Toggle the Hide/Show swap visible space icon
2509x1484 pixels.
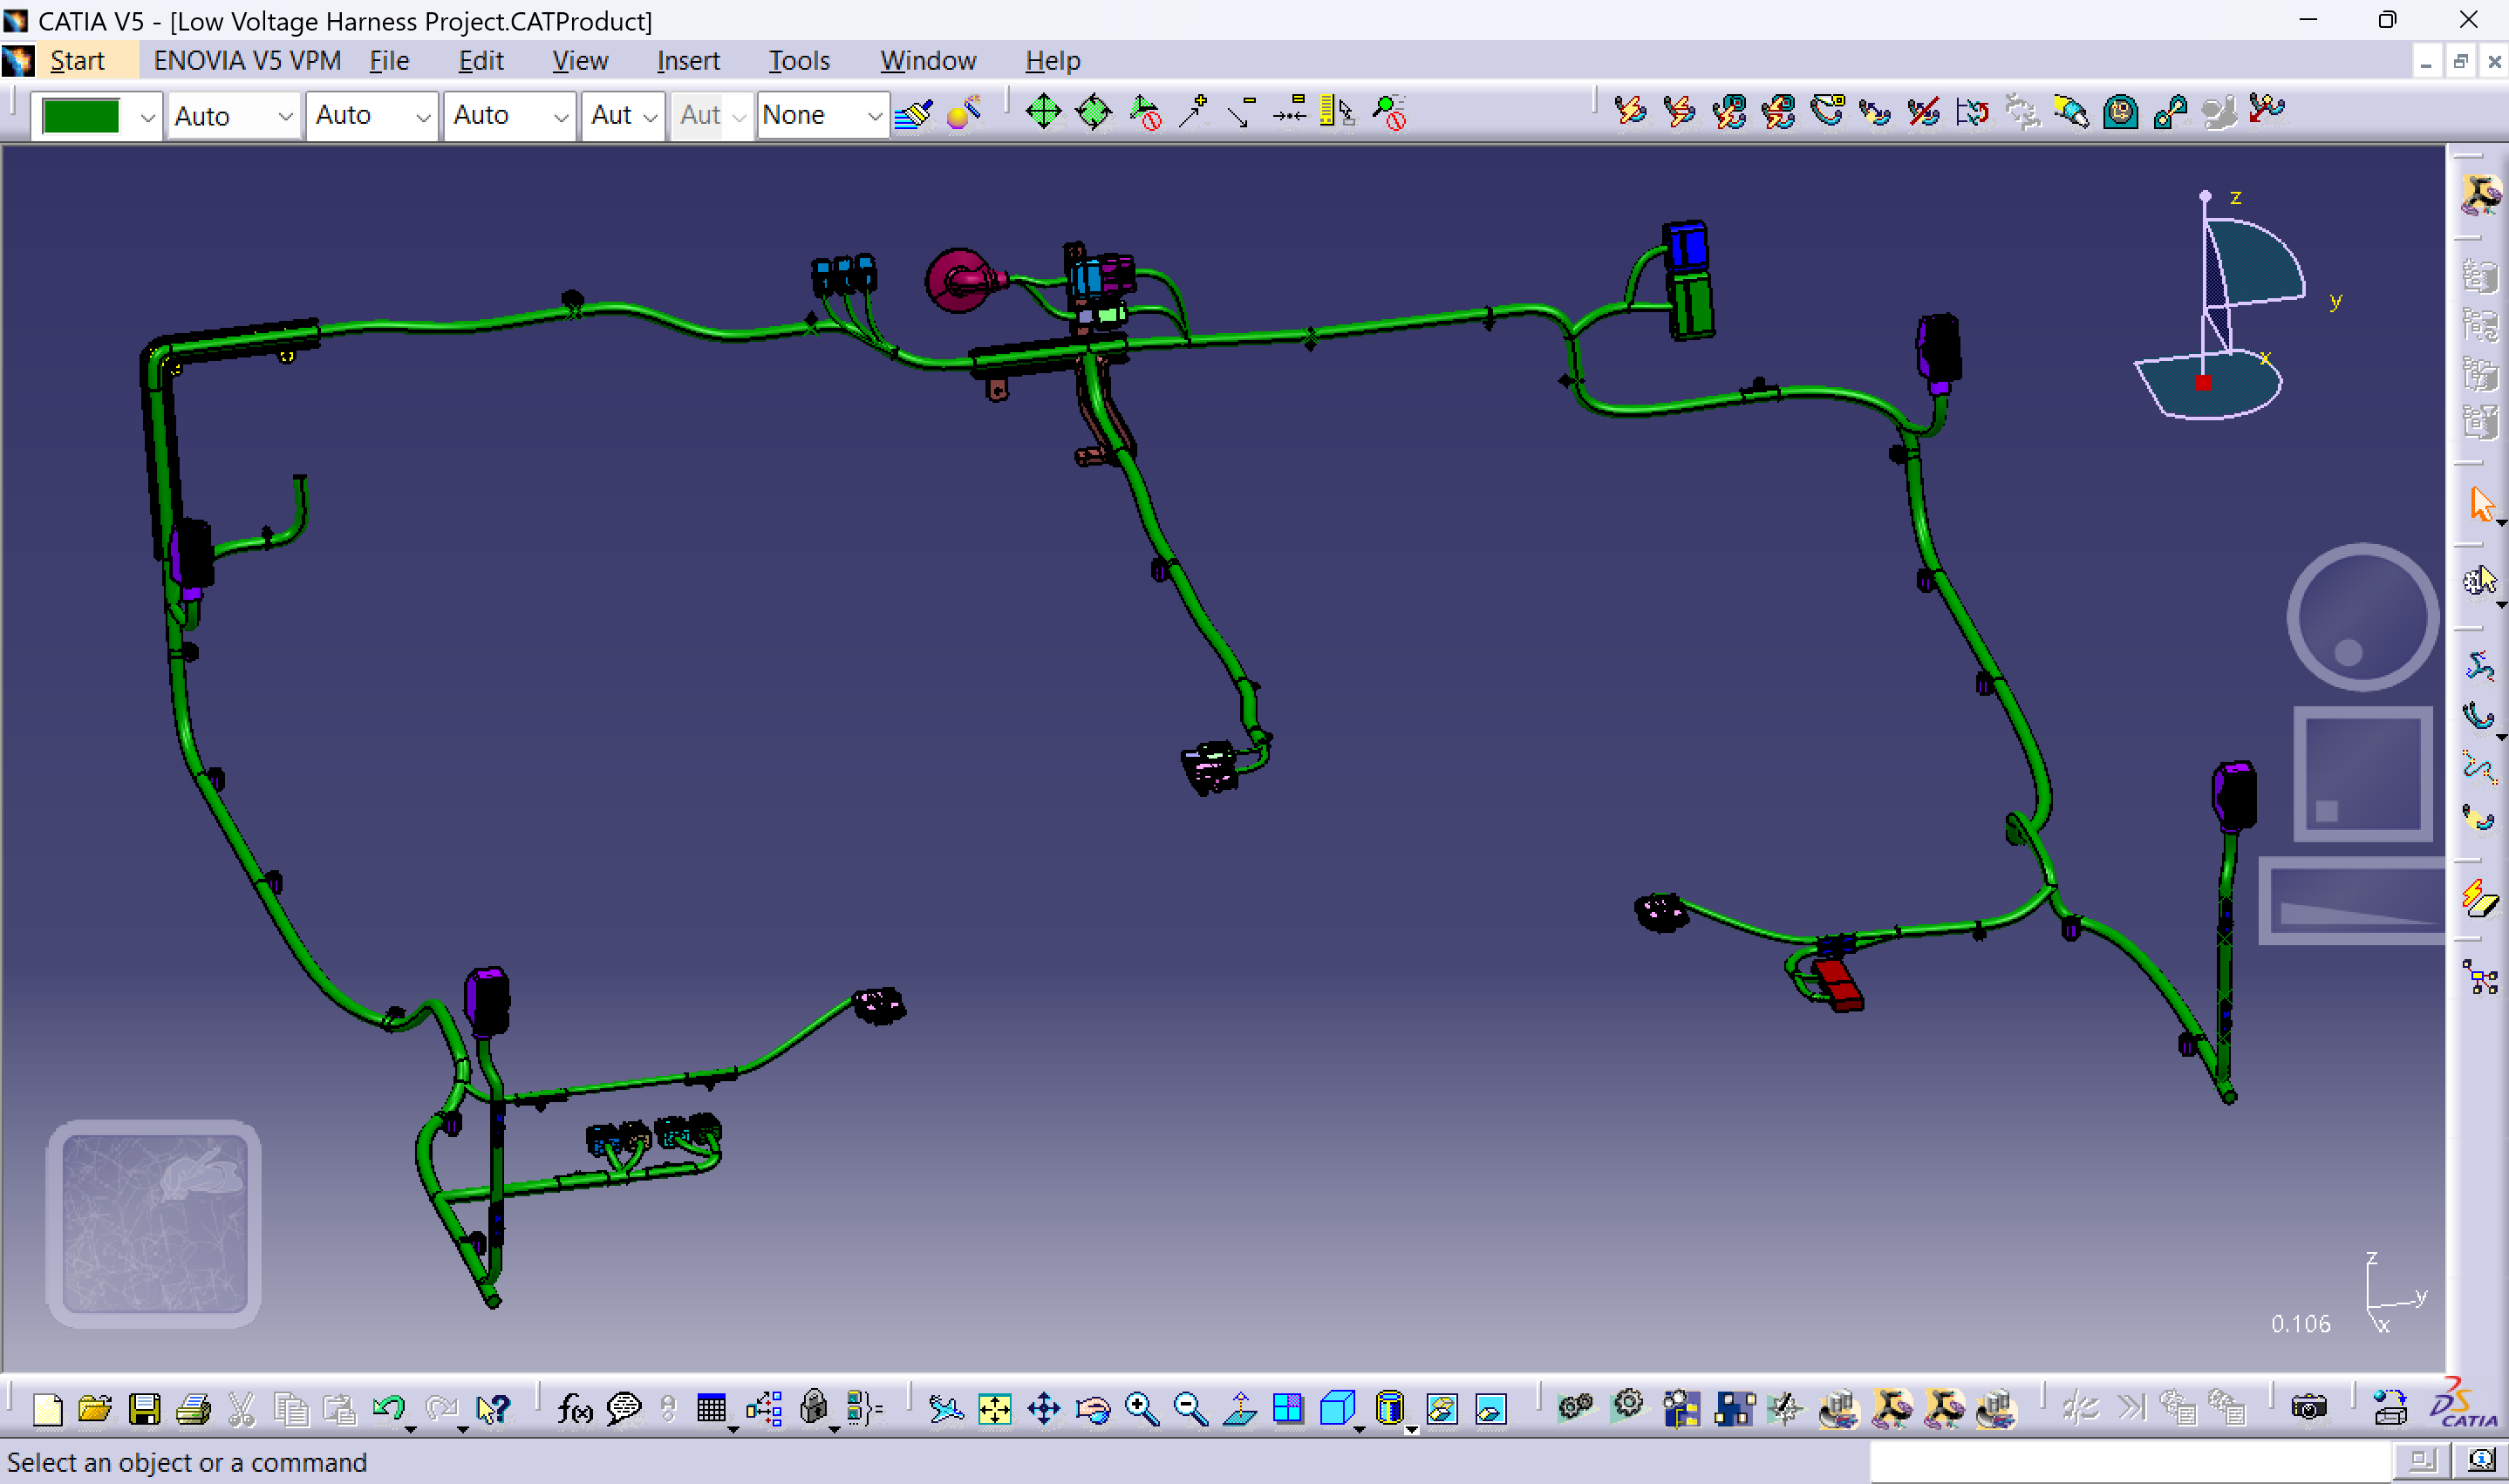click(1490, 1409)
